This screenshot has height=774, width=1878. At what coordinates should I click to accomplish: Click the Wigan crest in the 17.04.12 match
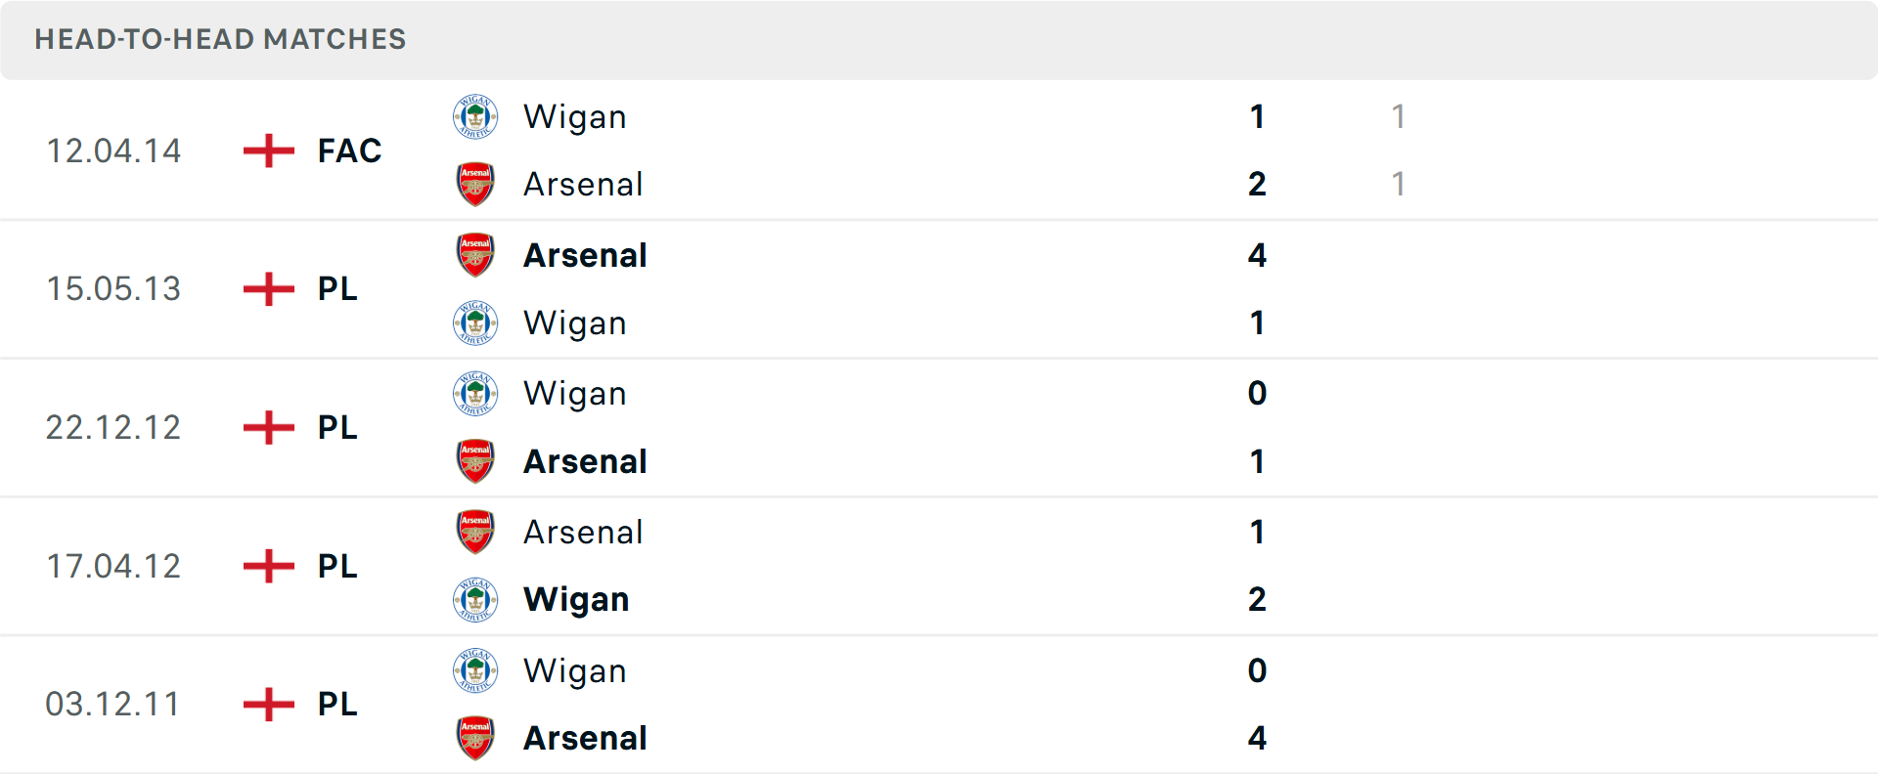[475, 599]
